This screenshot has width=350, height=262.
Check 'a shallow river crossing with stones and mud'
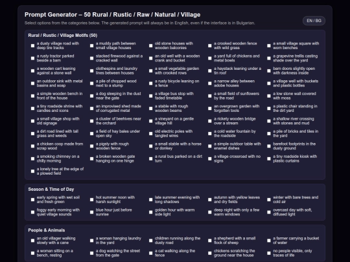click(x=269, y=121)
